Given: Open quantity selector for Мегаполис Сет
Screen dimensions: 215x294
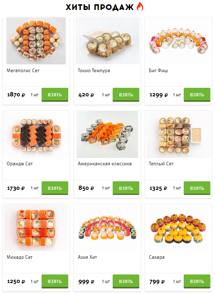Looking at the screenshot, I should coord(34,95).
